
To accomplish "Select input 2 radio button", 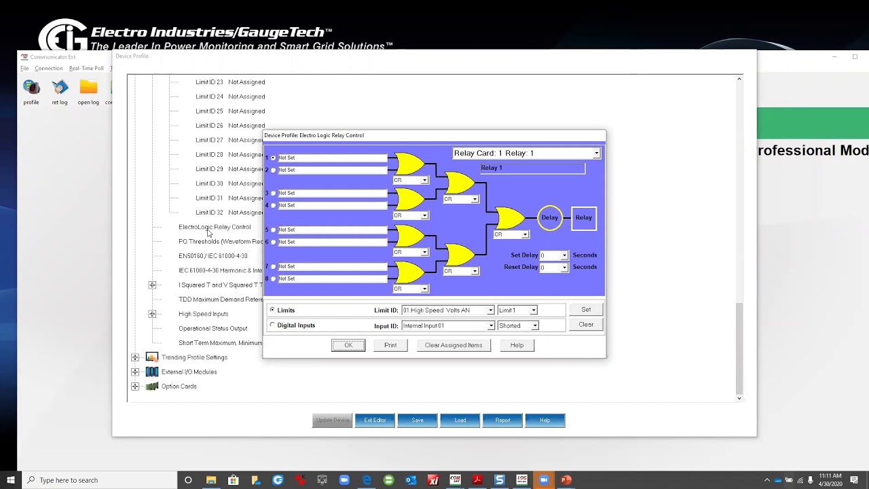I will (x=274, y=170).
